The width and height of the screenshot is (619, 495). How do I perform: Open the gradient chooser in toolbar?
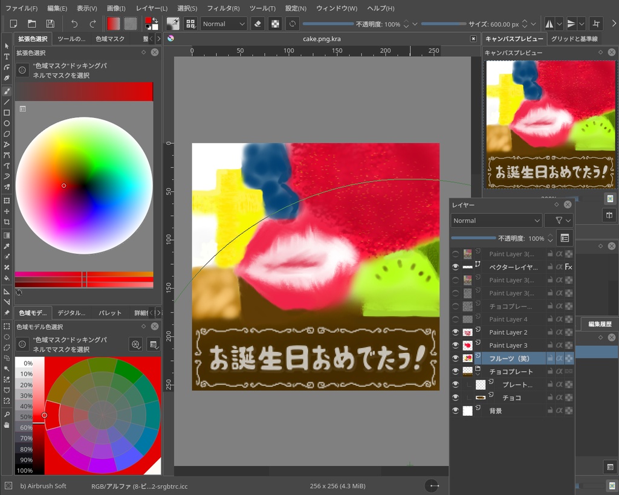pyautogui.click(x=113, y=24)
